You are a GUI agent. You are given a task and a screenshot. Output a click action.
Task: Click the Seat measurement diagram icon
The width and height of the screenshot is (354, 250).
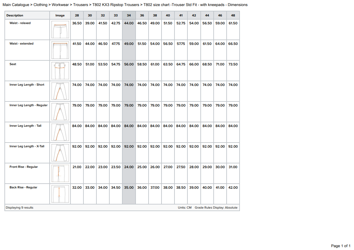click(x=60, y=70)
